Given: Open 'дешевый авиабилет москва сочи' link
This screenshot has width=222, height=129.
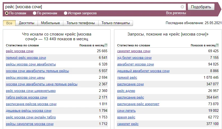Looking at the screenshot, I should [143, 71].
